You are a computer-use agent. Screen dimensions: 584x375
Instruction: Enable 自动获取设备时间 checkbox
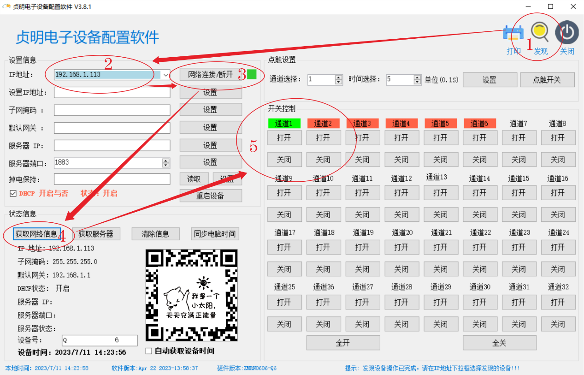tap(149, 351)
